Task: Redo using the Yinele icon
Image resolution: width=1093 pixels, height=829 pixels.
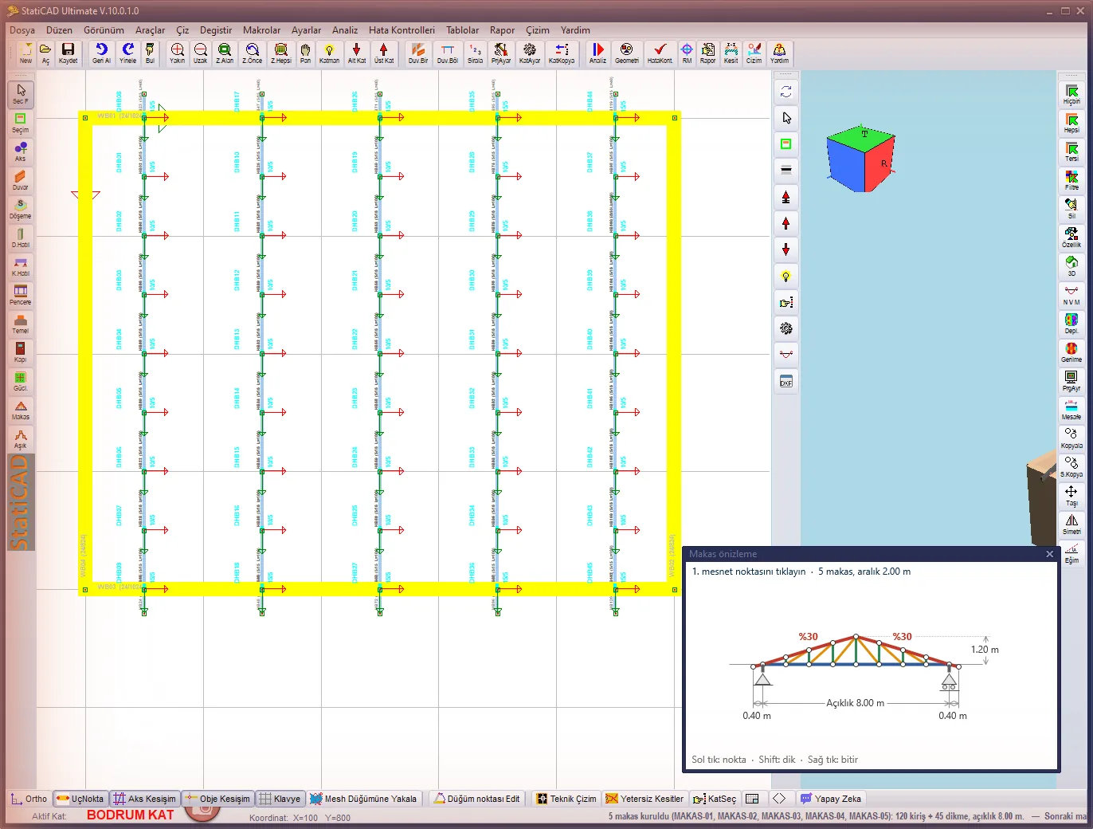Action: 127,53
